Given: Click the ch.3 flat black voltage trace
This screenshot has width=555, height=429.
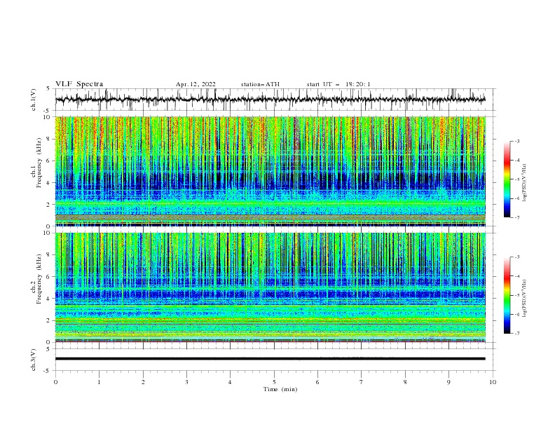Looking at the screenshot, I should [270, 359].
